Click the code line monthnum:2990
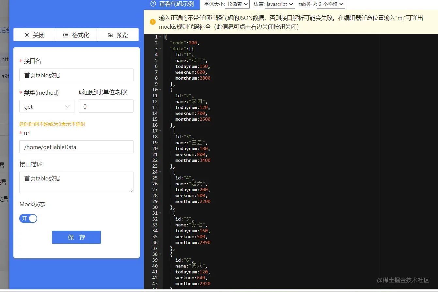Image resolution: width=438 pixels, height=292 pixels. point(193,242)
